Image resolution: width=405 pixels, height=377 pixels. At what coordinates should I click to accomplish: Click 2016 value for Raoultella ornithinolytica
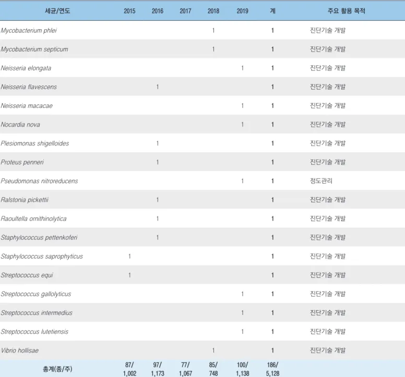pyautogui.click(x=157, y=219)
